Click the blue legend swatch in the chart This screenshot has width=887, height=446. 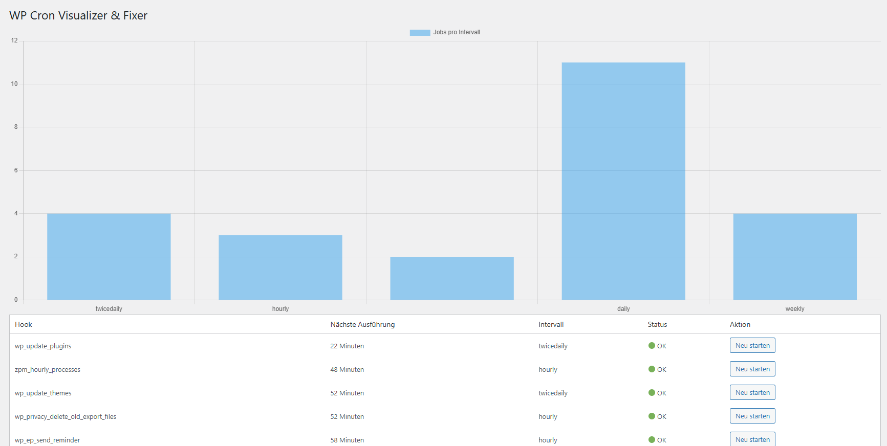pyautogui.click(x=420, y=33)
